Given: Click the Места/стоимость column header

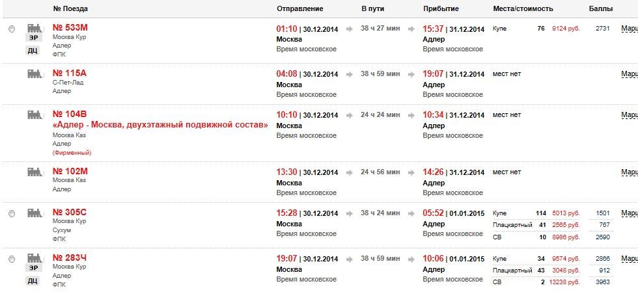Looking at the screenshot, I should pos(523,9).
